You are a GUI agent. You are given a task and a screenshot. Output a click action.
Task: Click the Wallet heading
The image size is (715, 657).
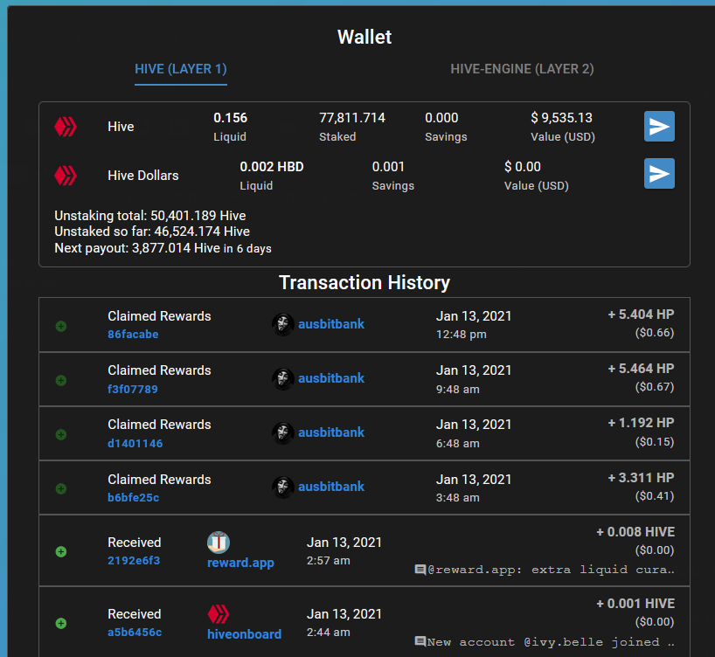(x=364, y=37)
